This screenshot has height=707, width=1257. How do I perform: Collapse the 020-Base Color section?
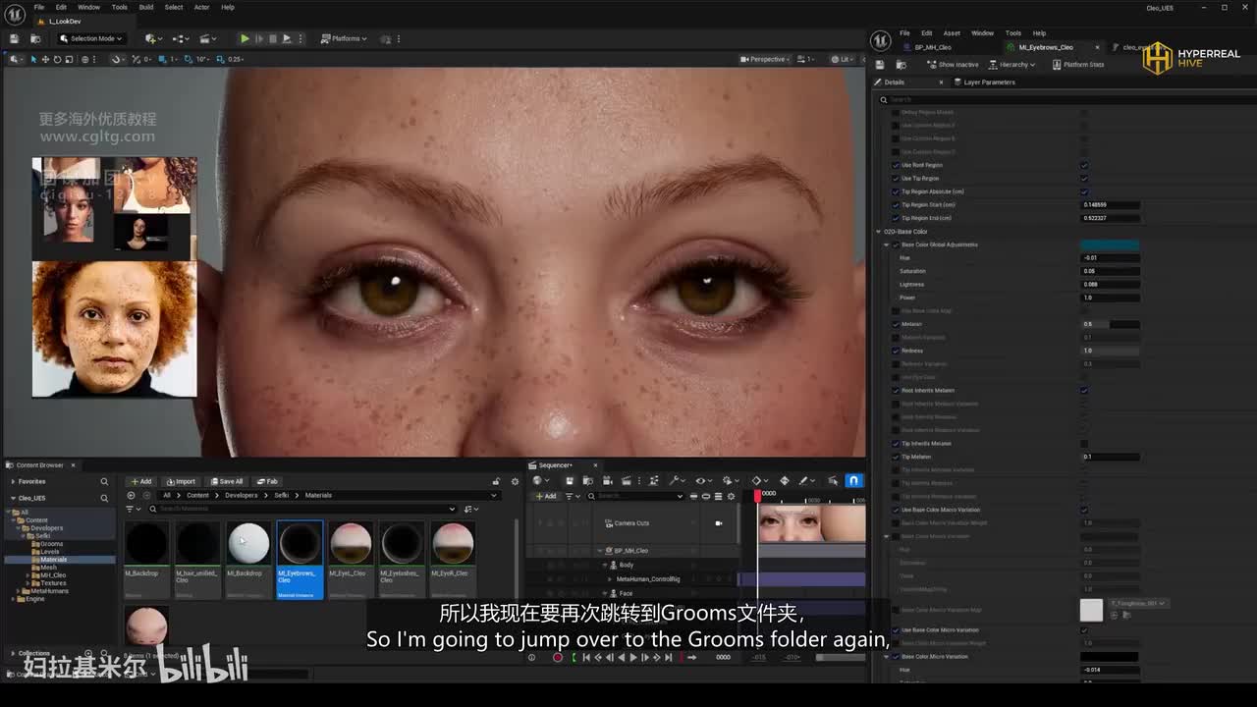(x=879, y=232)
